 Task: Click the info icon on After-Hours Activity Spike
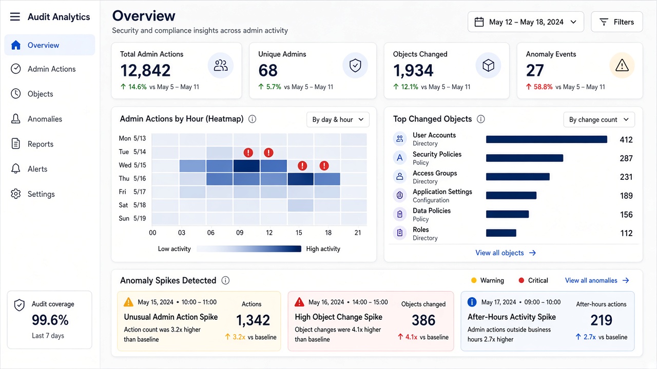(472, 302)
